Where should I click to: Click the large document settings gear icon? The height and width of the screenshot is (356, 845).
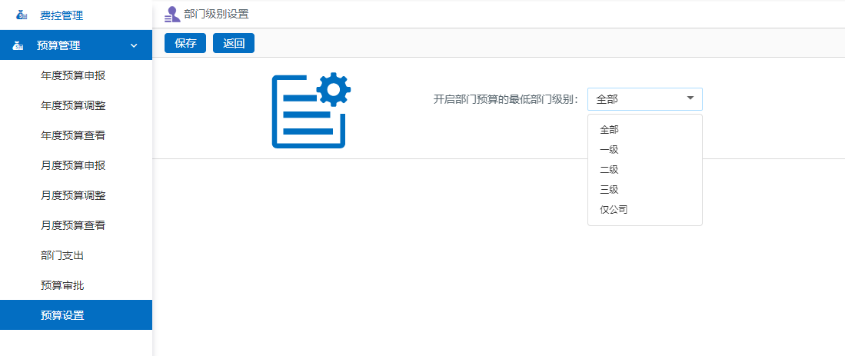pos(311,110)
